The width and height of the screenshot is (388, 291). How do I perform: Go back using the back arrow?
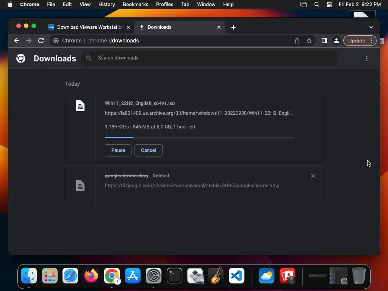pos(17,41)
